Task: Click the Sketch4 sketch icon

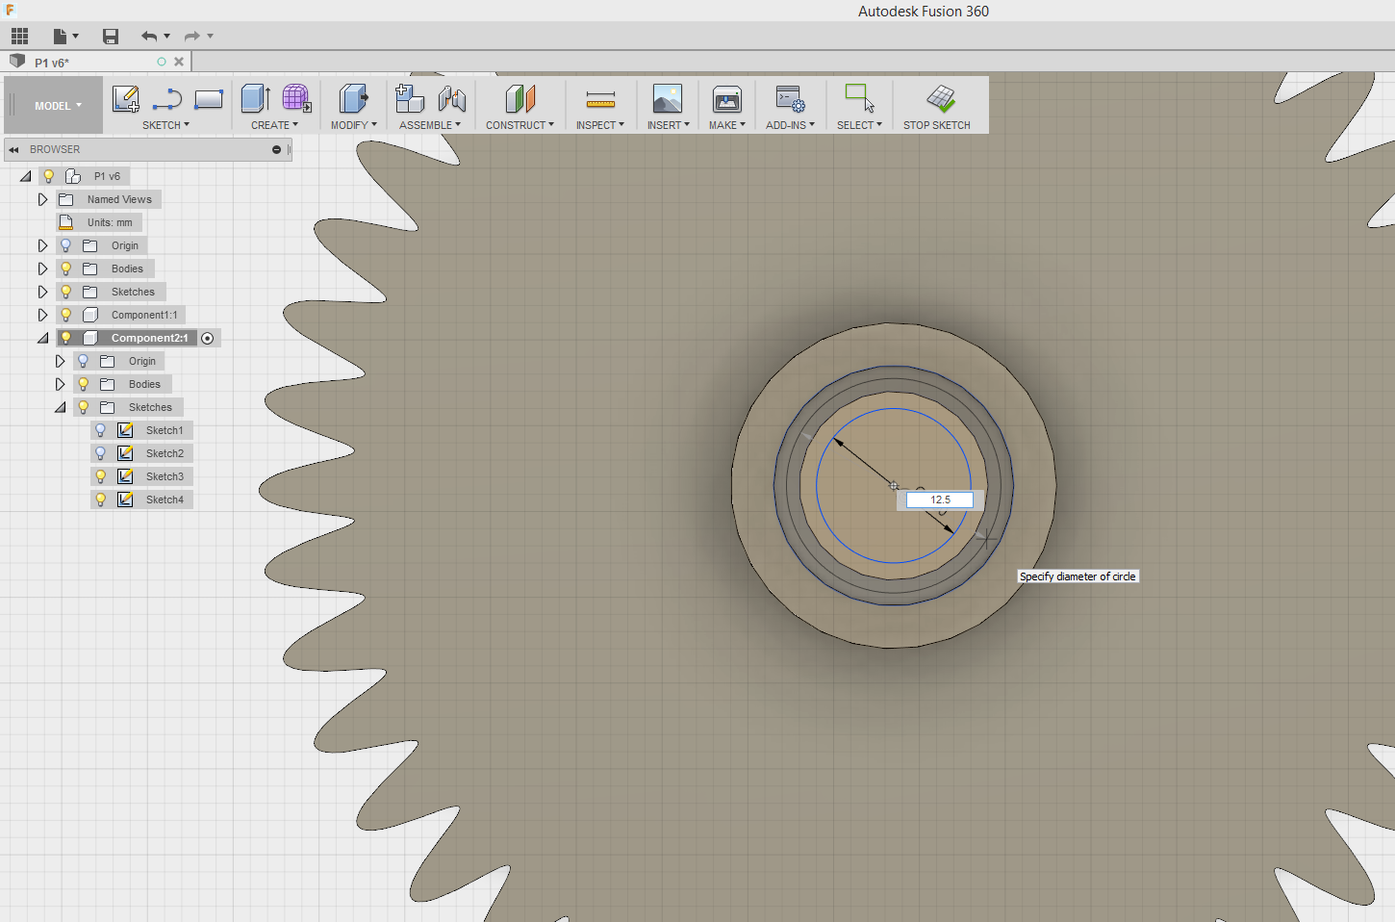Action: [125, 499]
